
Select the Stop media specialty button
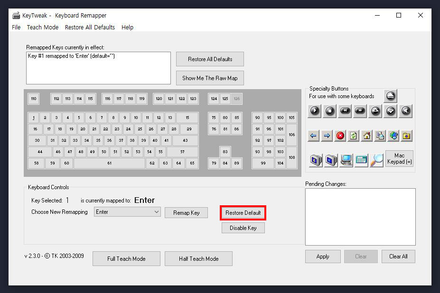click(330, 111)
